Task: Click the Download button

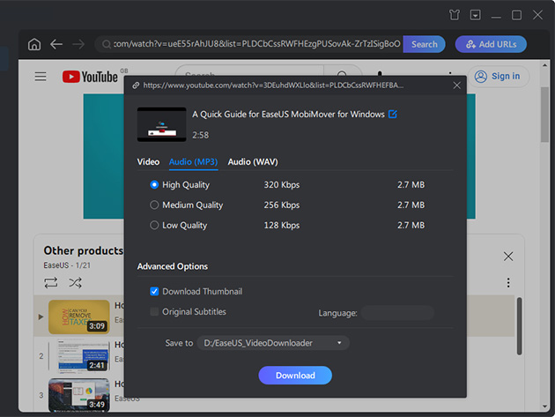Action: pos(295,376)
